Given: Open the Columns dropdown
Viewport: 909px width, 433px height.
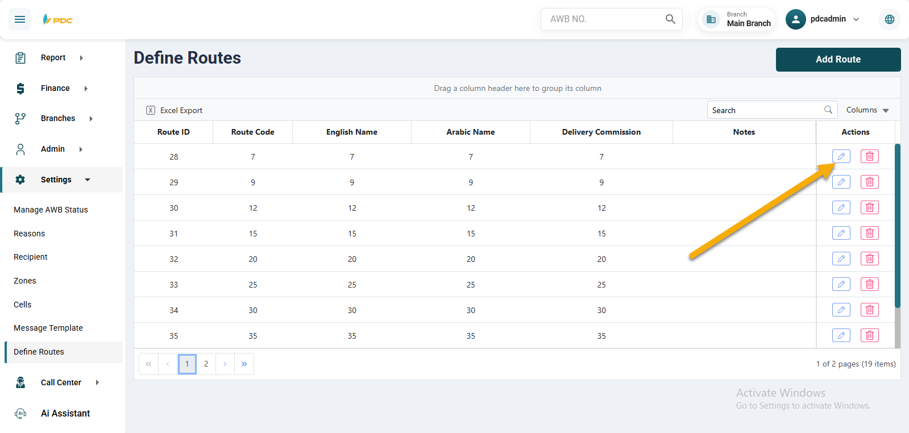Looking at the screenshot, I should point(867,110).
